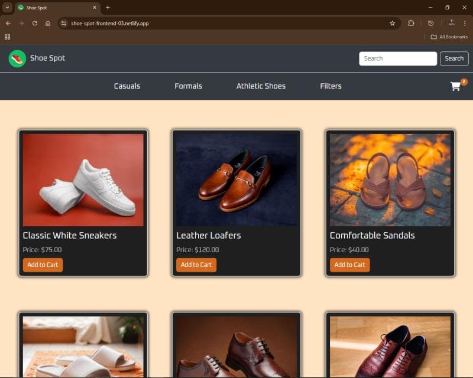Open the browser history clock icon
The image size is (473, 378).
click(431, 23)
